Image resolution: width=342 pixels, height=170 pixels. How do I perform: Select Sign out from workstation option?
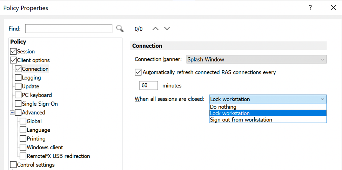(x=241, y=120)
